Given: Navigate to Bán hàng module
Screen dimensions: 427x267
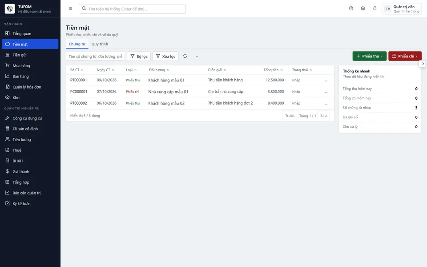Looking at the screenshot, I should click(x=30, y=76).
